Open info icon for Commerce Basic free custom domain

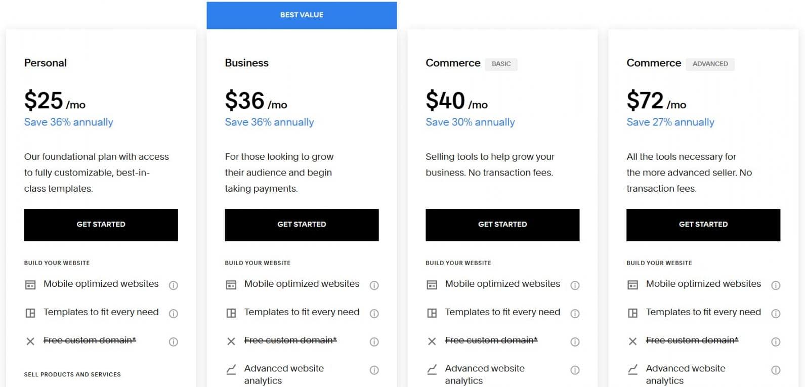point(575,342)
